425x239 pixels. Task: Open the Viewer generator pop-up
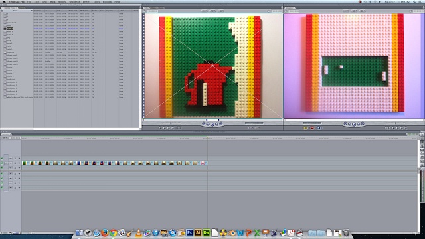pyautogui.click(x=258, y=128)
